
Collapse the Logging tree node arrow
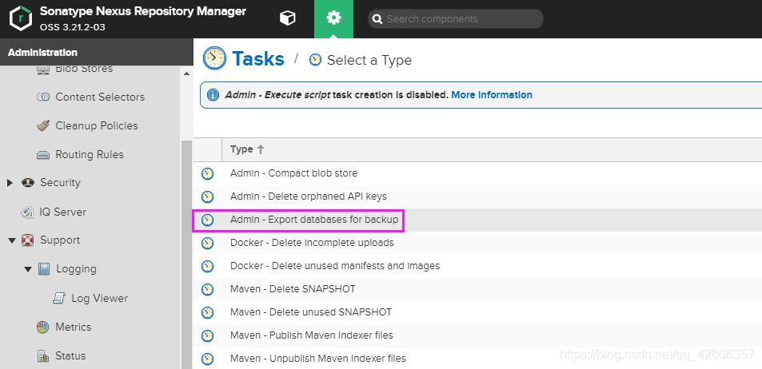28,269
